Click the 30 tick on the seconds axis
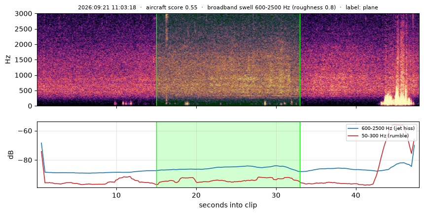The image size is (424, 214). 276,195
